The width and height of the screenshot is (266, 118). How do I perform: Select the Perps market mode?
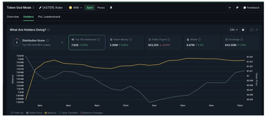point(101,8)
